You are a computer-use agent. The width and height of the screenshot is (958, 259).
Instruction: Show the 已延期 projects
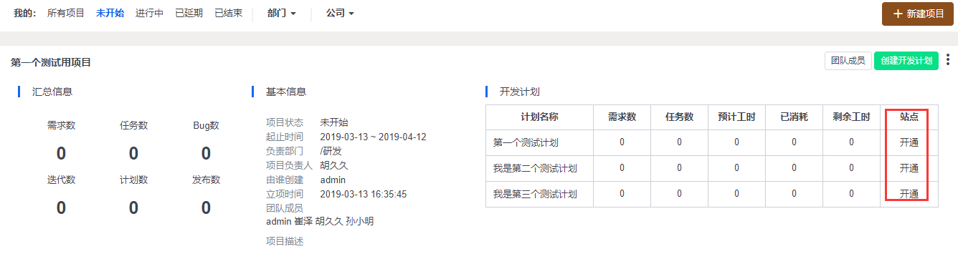click(189, 14)
